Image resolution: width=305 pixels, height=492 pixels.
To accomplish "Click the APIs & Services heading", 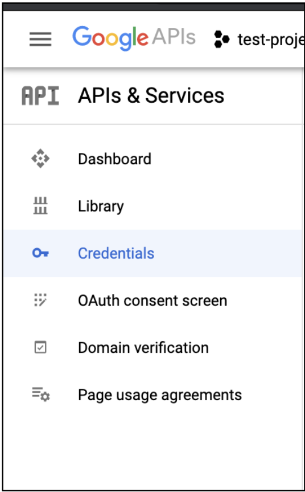I will [151, 95].
